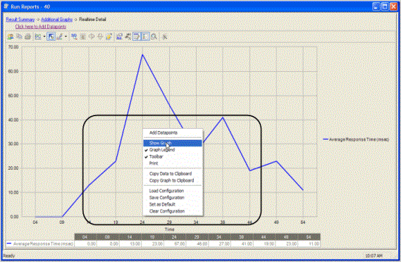Open the Result Summary breadcrumb link

click(x=20, y=20)
